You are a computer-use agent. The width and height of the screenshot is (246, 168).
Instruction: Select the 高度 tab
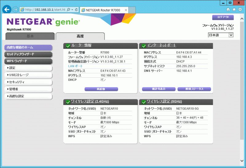[x=80, y=36]
